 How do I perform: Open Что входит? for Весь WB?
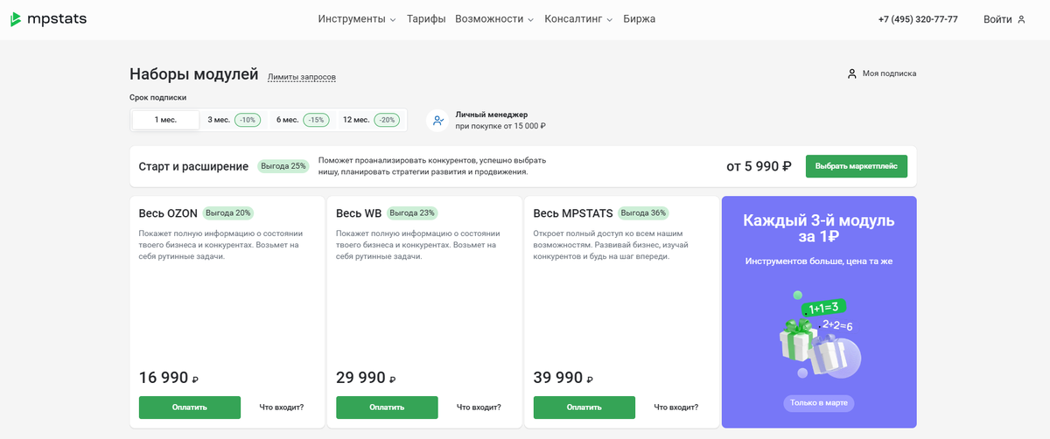[x=479, y=408]
